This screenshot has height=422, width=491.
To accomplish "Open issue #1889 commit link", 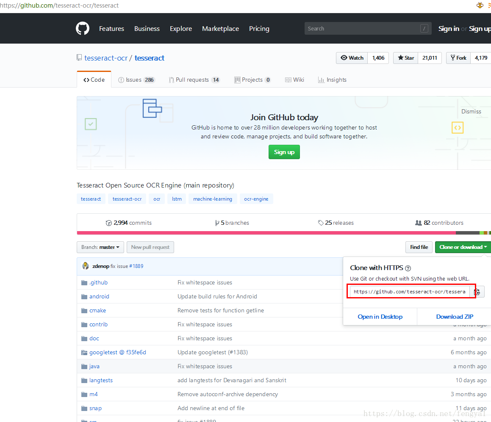I will pos(136,266).
